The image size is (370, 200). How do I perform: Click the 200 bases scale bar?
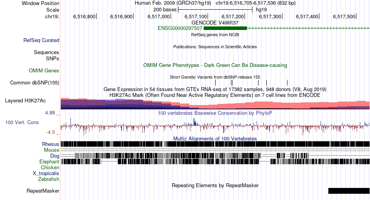pyautogui.click(x=215, y=10)
